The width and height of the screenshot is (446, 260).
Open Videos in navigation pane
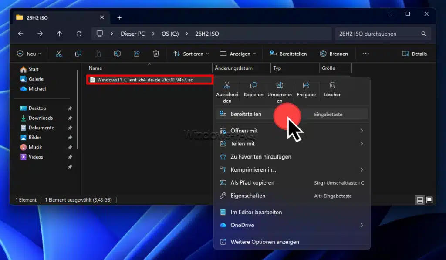tap(31, 157)
